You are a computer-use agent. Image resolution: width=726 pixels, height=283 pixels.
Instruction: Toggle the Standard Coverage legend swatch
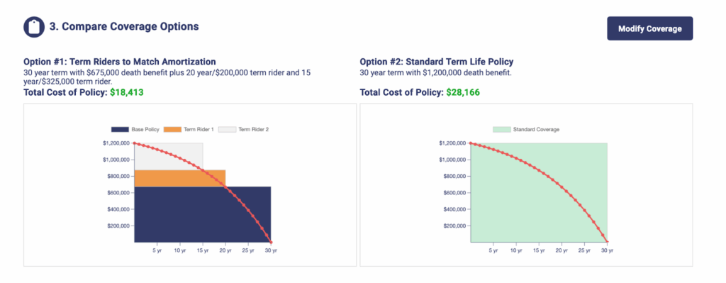502,130
